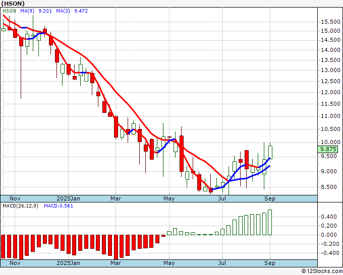Click the 12.500 price axis label
Screen dimensions: 343x275
tap(330, 81)
